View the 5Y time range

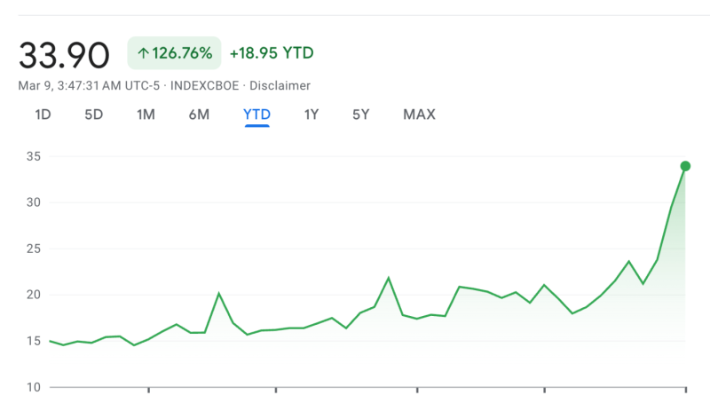click(360, 115)
